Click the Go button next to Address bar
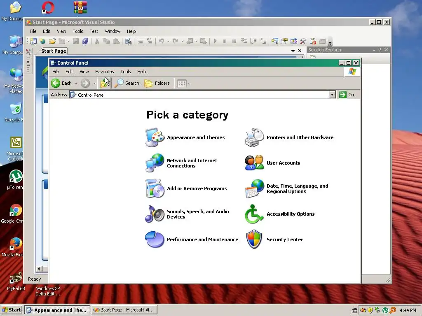This screenshot has width=422, height=316. [347, 95]
